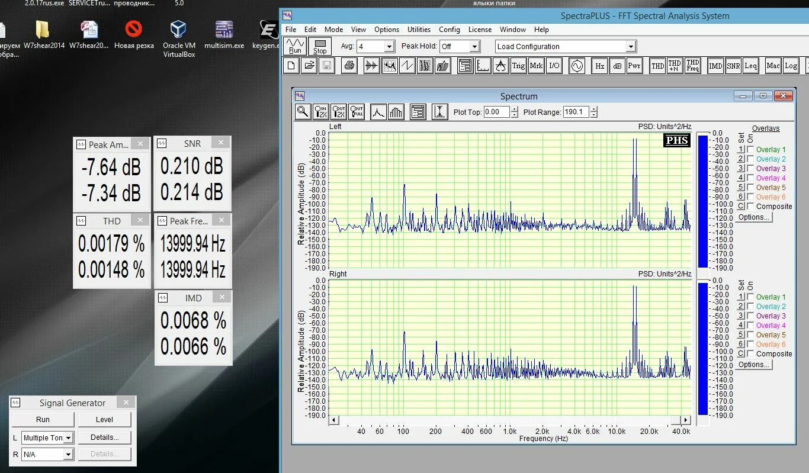This screenshot has height=473, width=809.
Task: Toggle the Spectrum view toolbar icon
Action: (x=390, y=66)
